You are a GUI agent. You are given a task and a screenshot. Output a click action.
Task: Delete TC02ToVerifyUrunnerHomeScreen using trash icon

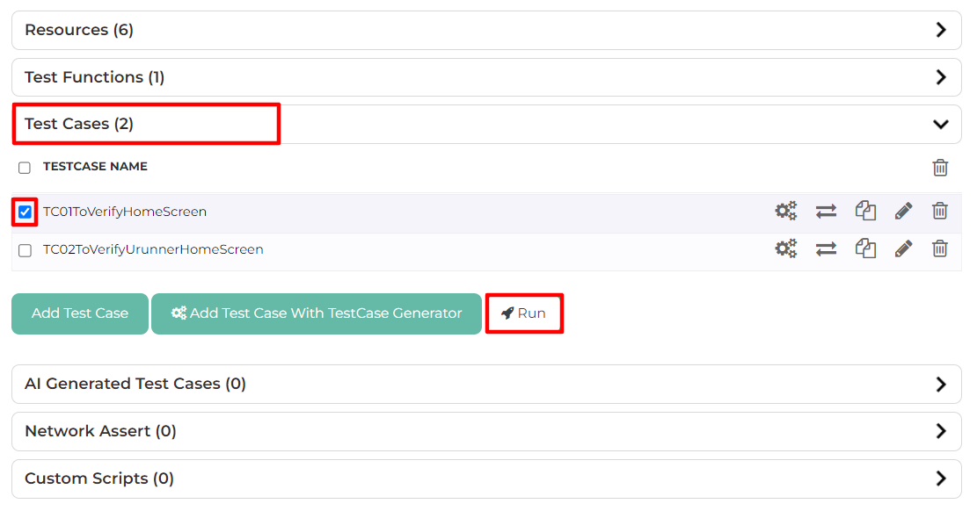pos(939,249)
